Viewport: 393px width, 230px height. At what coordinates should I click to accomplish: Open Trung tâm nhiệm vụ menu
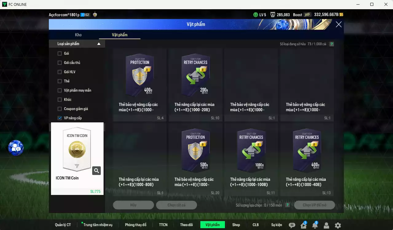(98, 225)
